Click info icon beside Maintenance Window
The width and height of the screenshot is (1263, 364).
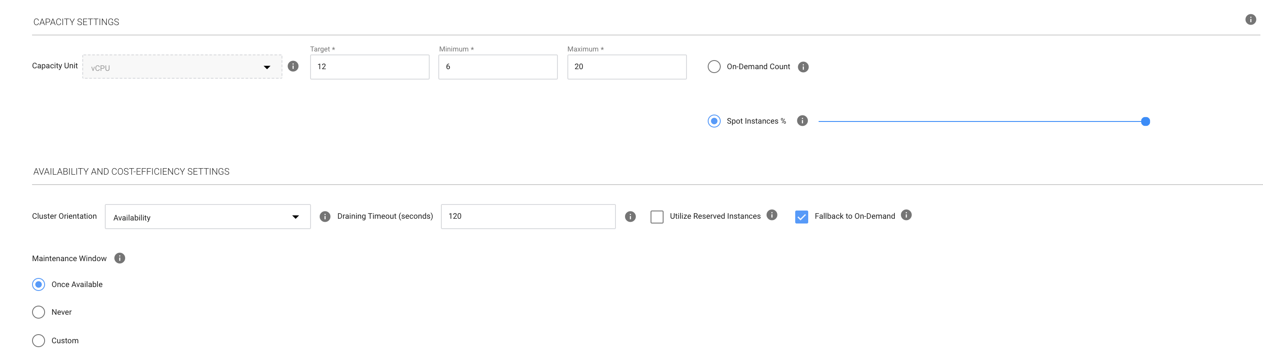click(x=120, y=259)
